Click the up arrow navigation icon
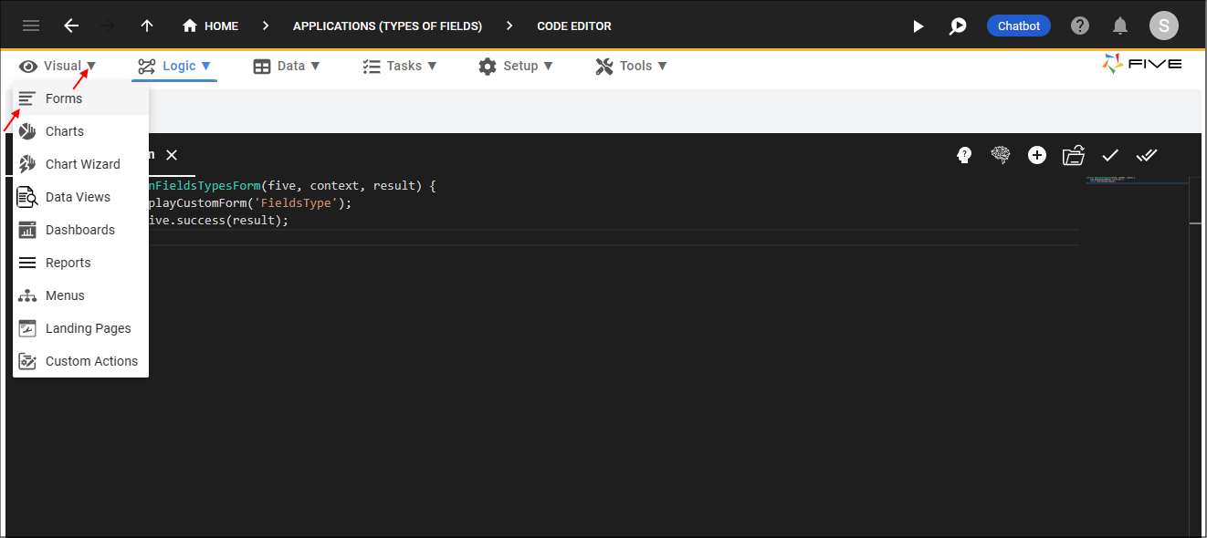The width and height of the screenshot is (1207, 538). [x=146, y=26]
